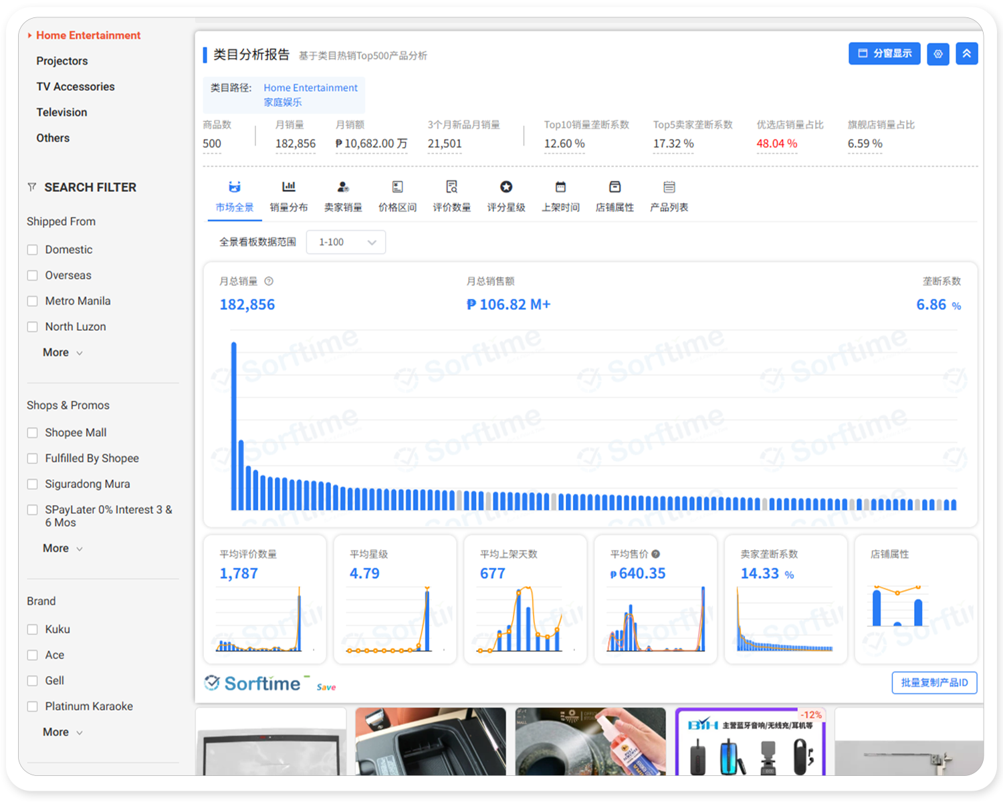Screen dimensions: 1003x802
Task: Click the 分窗显示 split window button
Action: click(x=884, y=53)
